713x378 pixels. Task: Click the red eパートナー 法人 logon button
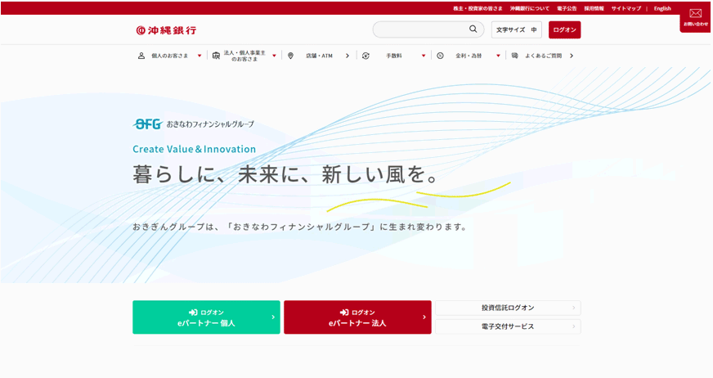(x=357, y=317)
